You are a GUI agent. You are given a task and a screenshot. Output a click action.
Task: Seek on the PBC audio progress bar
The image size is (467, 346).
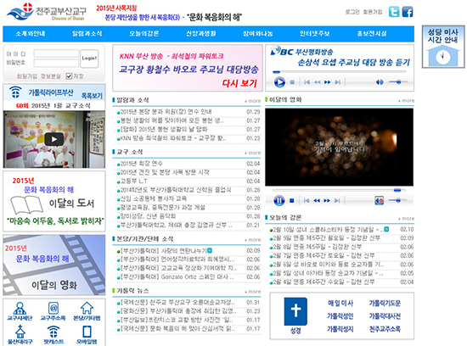[x=340, y=72]
